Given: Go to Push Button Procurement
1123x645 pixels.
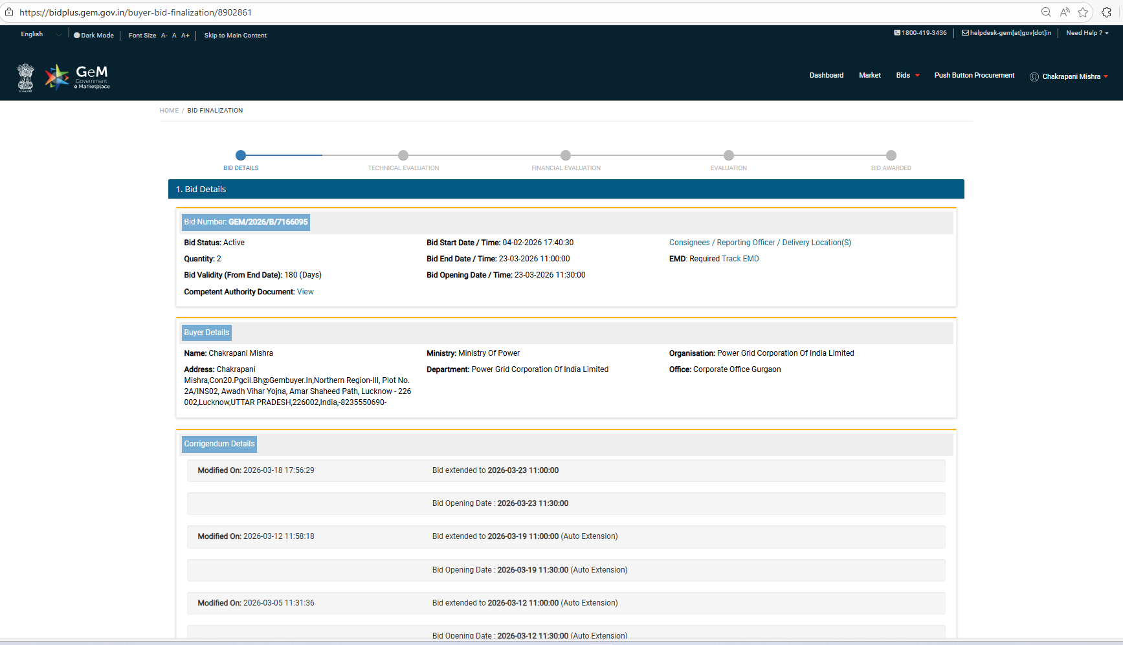Looking at the screenshot, I should [973, 76].
